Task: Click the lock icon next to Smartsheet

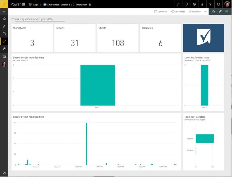Action: (90, 5)
